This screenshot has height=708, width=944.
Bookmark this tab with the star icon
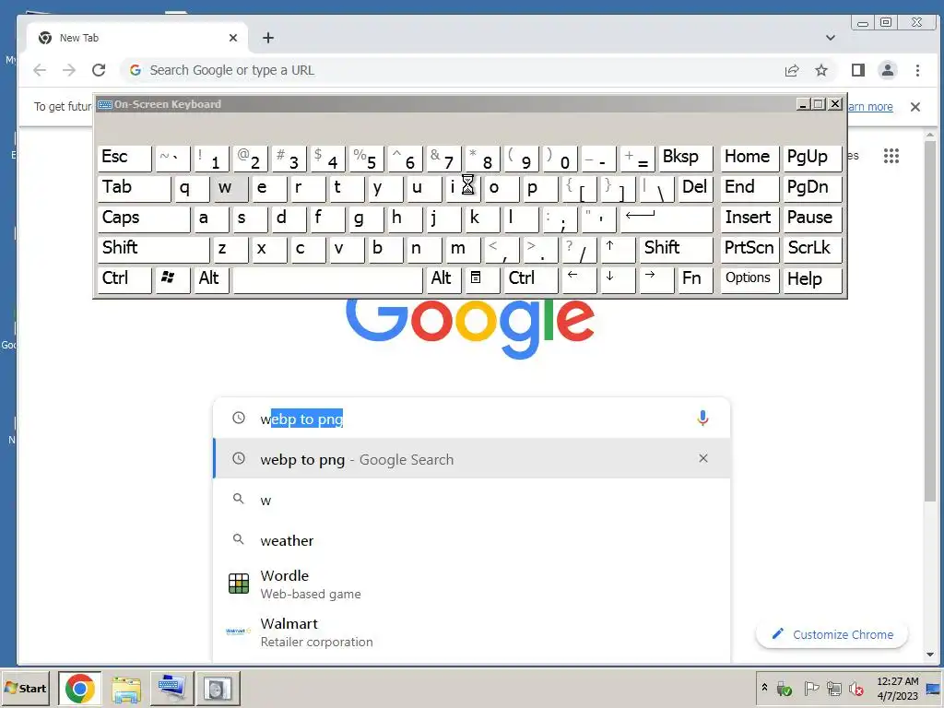(821, 70)
